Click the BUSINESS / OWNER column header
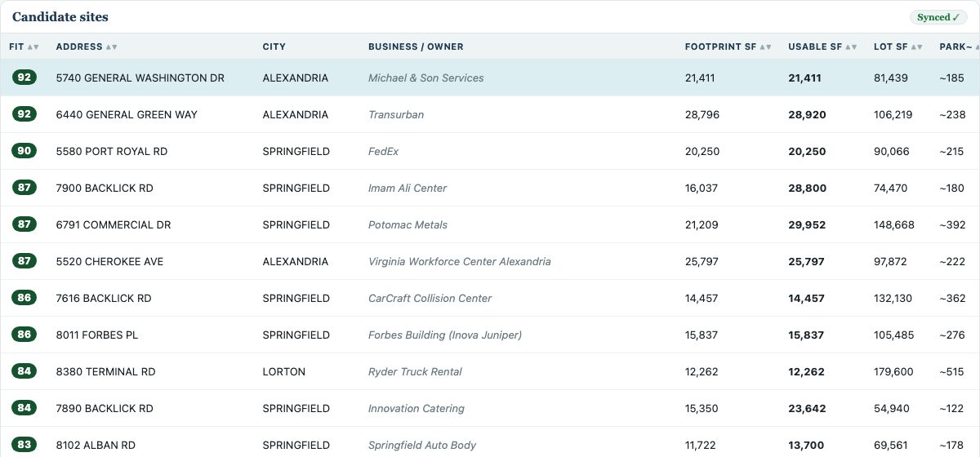This screenshot has width=980, height=457. (x=416, y=47)
